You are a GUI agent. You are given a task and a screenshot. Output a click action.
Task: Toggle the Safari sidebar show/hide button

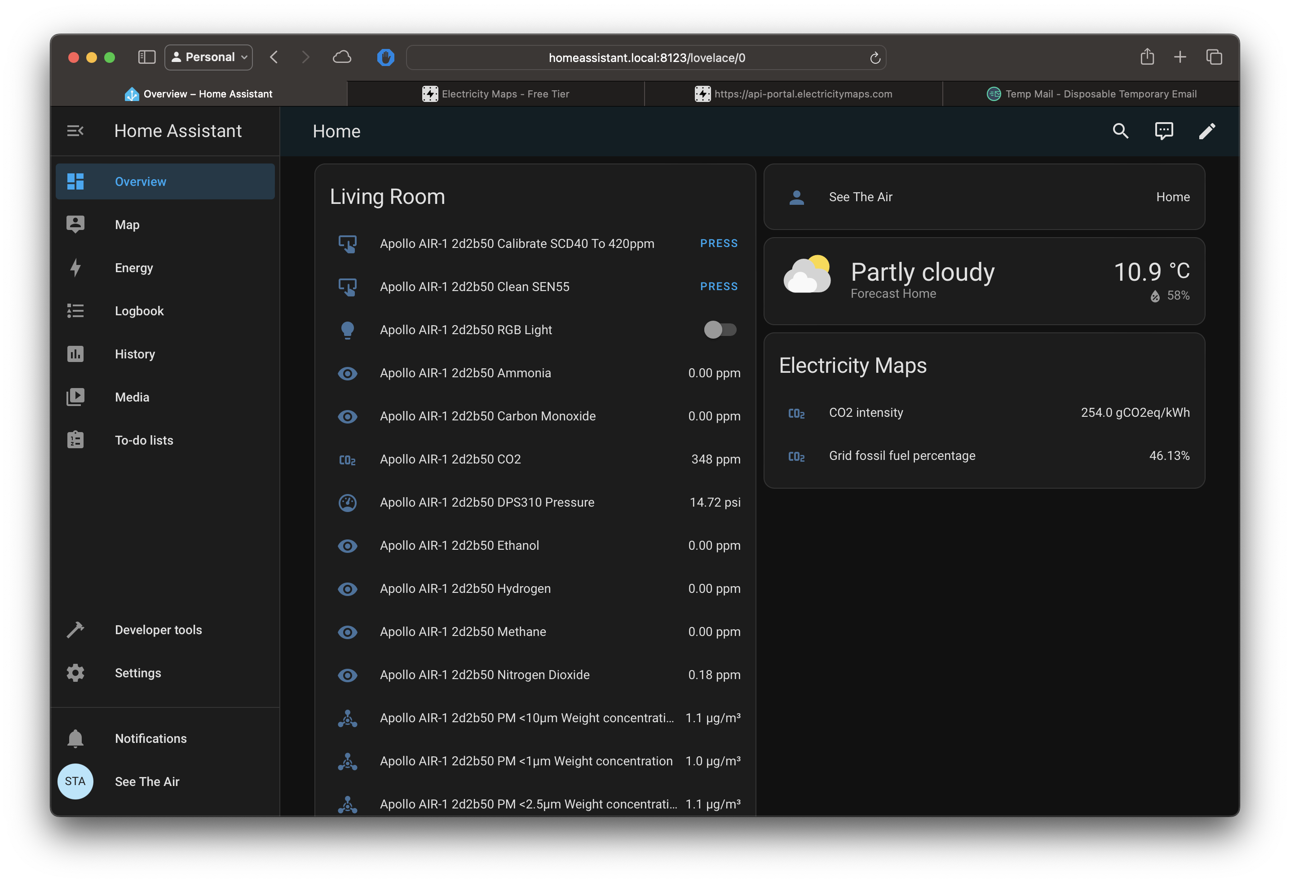[146, 57]
